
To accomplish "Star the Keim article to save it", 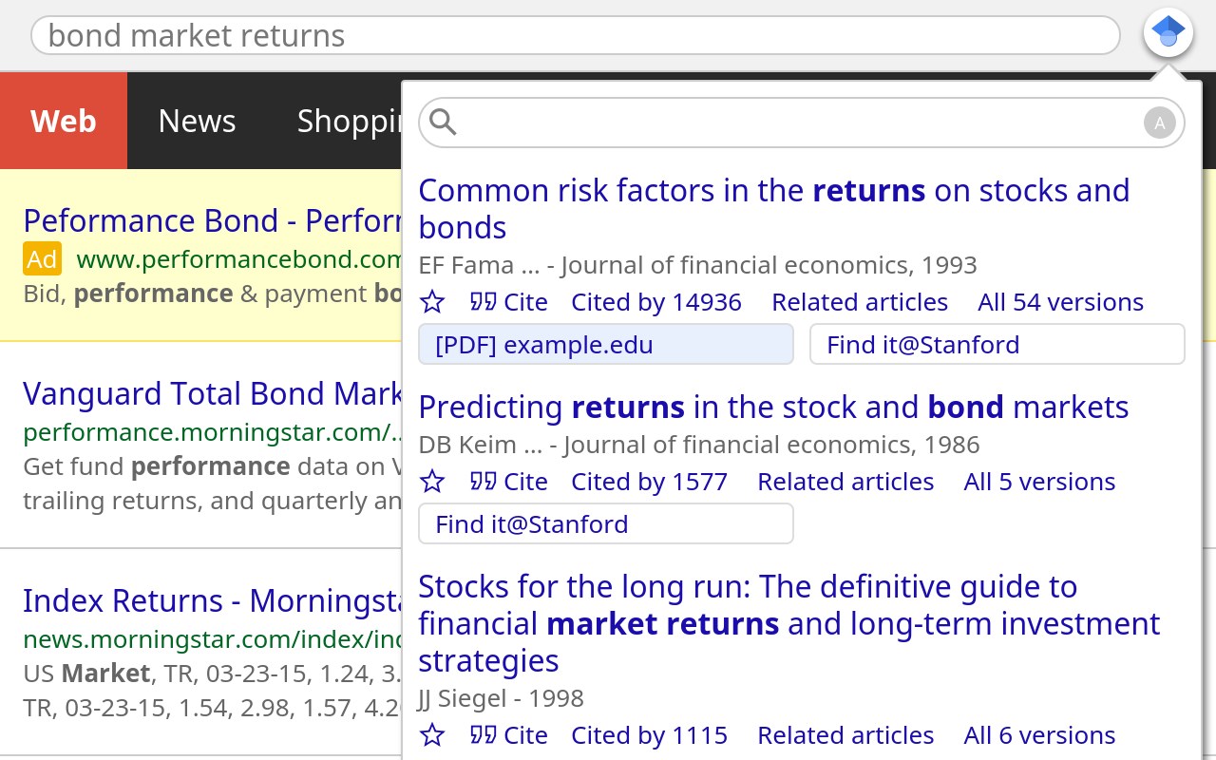I will tap(432, 482).
